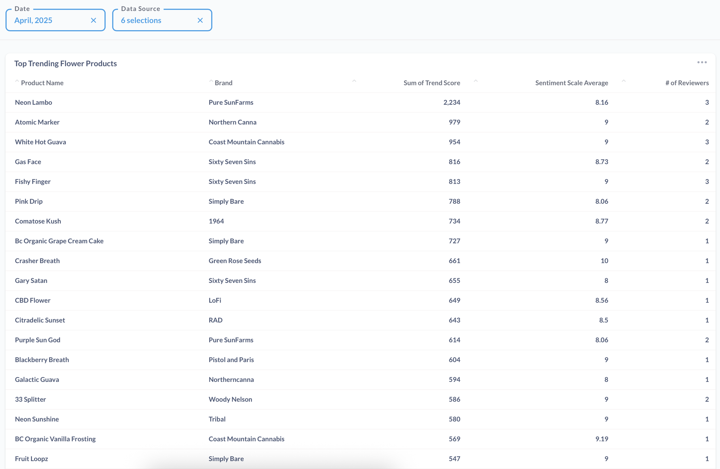Screen dimensions: 720x469
Task: Click the caret icon beside Product Name
Action: (x=17, y=81)
